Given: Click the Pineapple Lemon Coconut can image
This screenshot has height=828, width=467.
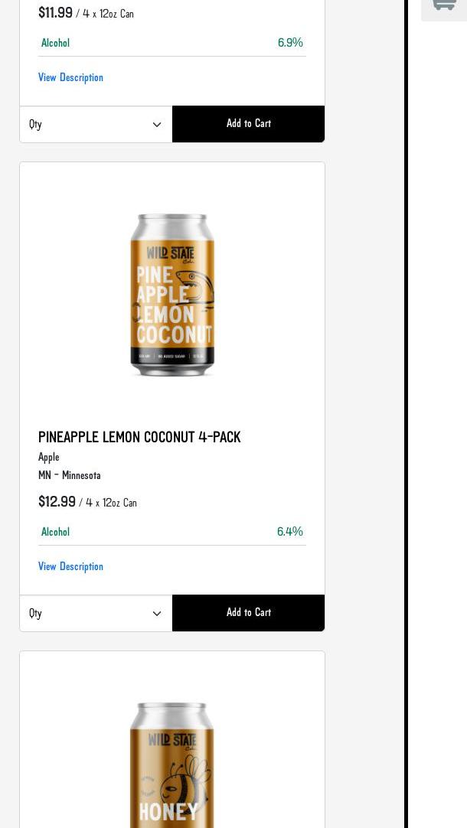Looking at the screenshot, I should 172,295.
